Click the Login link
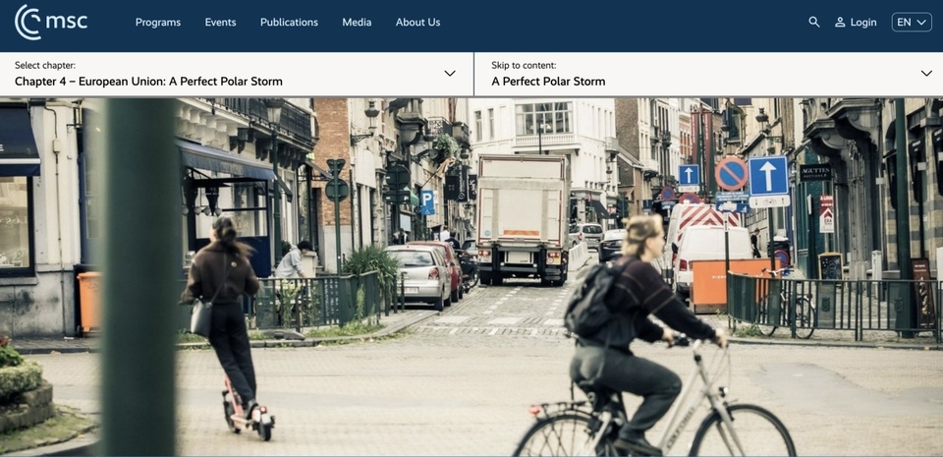 (863, 22)
